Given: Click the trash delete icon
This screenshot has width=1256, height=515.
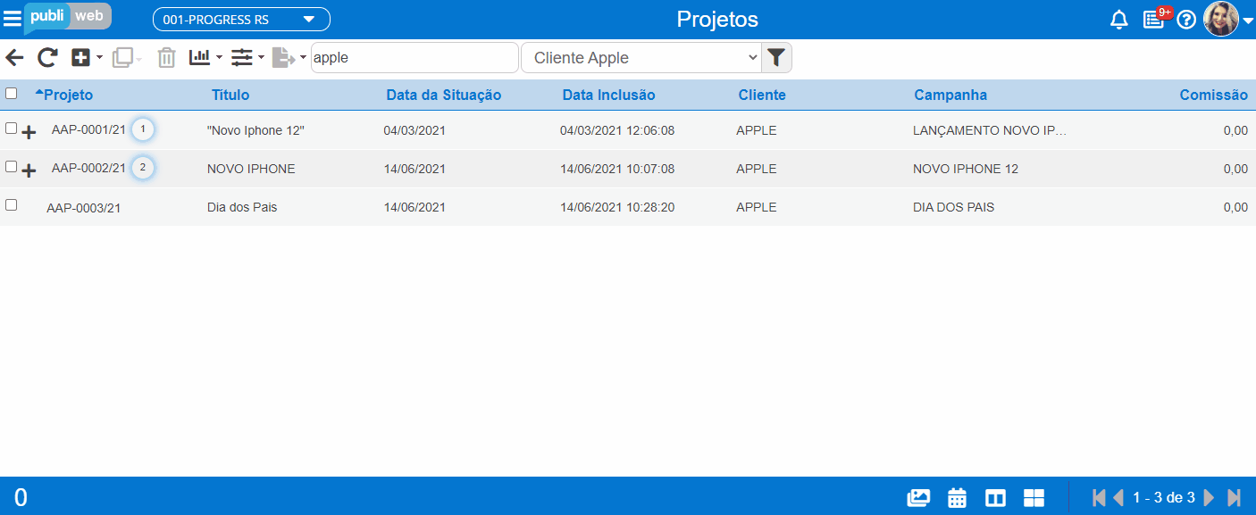Looking at the screenshot, I should (166, 58).
